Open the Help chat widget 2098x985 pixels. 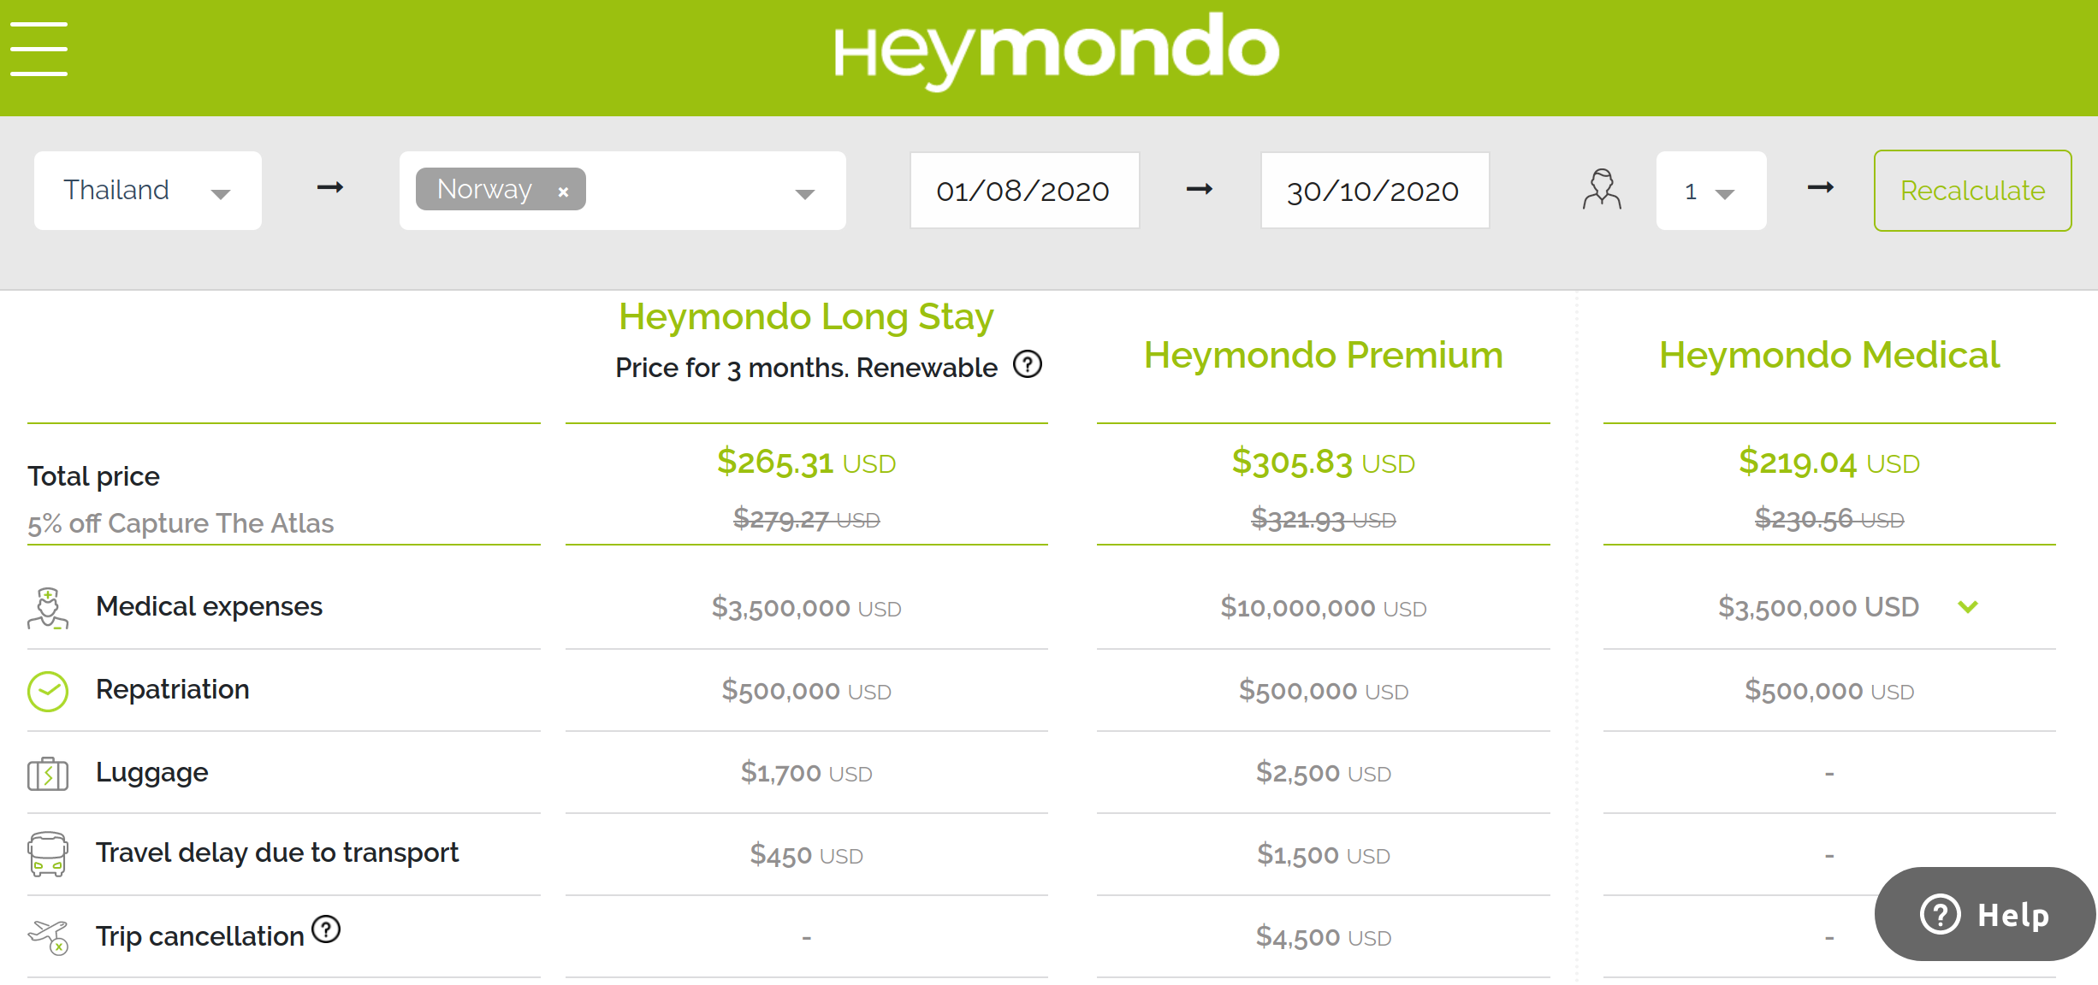pyautogui.click(x=1985, y=915)
